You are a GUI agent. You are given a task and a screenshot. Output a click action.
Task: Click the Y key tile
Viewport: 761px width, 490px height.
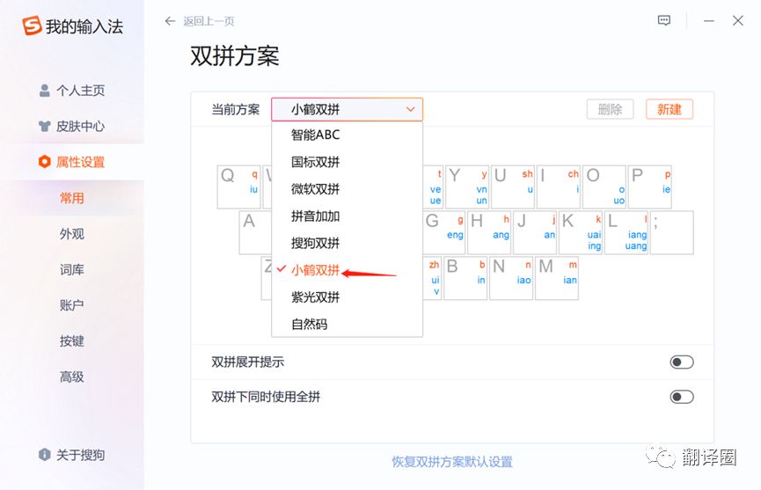tap(467, 186)
